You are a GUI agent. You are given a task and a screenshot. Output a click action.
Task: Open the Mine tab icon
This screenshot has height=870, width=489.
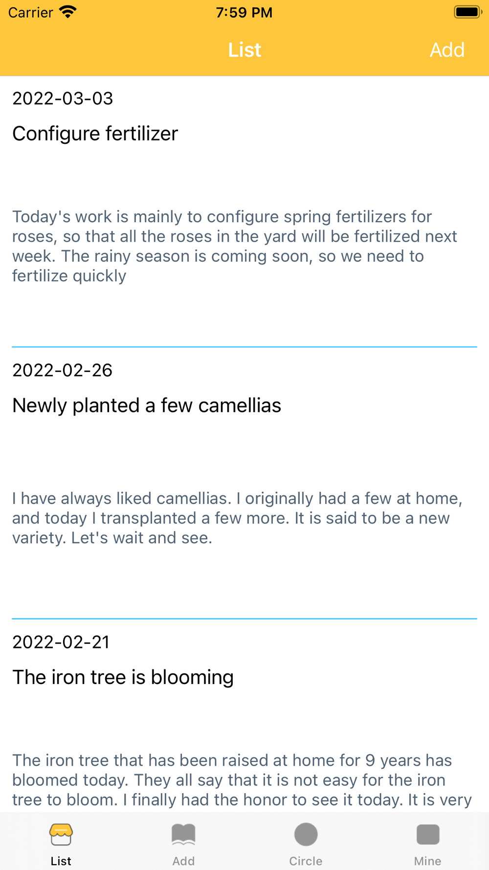[428, 834]
